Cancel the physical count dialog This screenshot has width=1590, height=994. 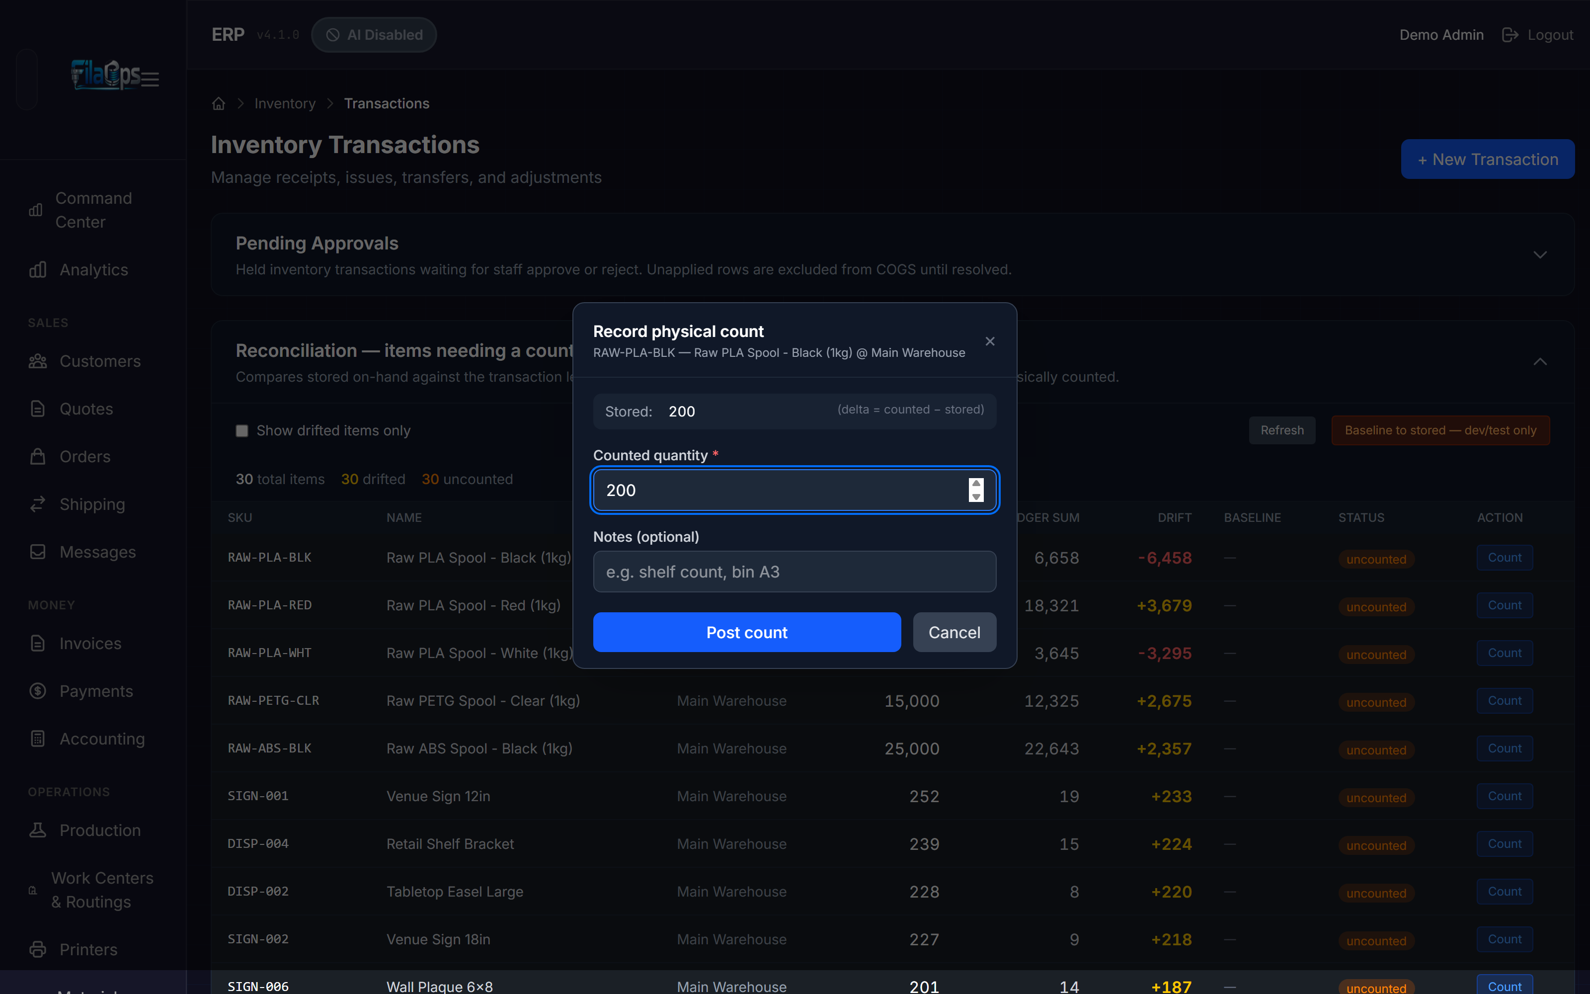point(954,632)
